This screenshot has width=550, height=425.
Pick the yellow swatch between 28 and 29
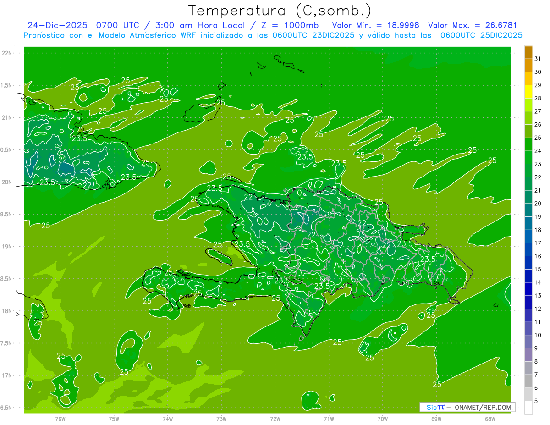528,92
